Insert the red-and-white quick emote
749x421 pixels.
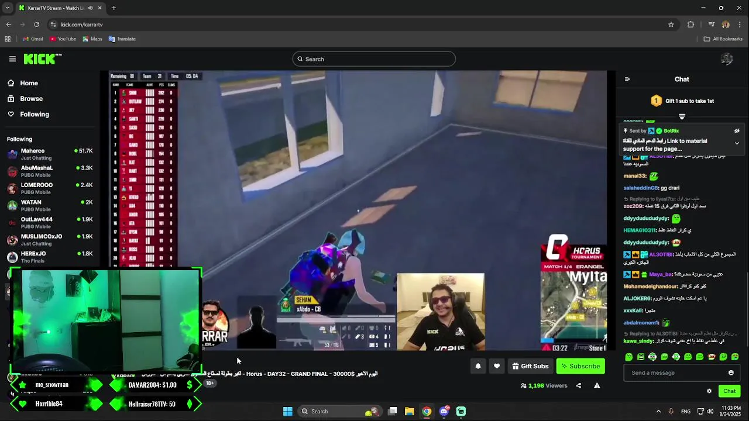point(712,357)
